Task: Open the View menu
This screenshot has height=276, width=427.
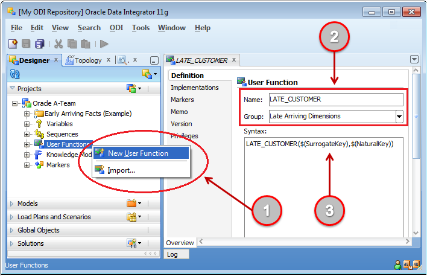Action: point(60,28)
